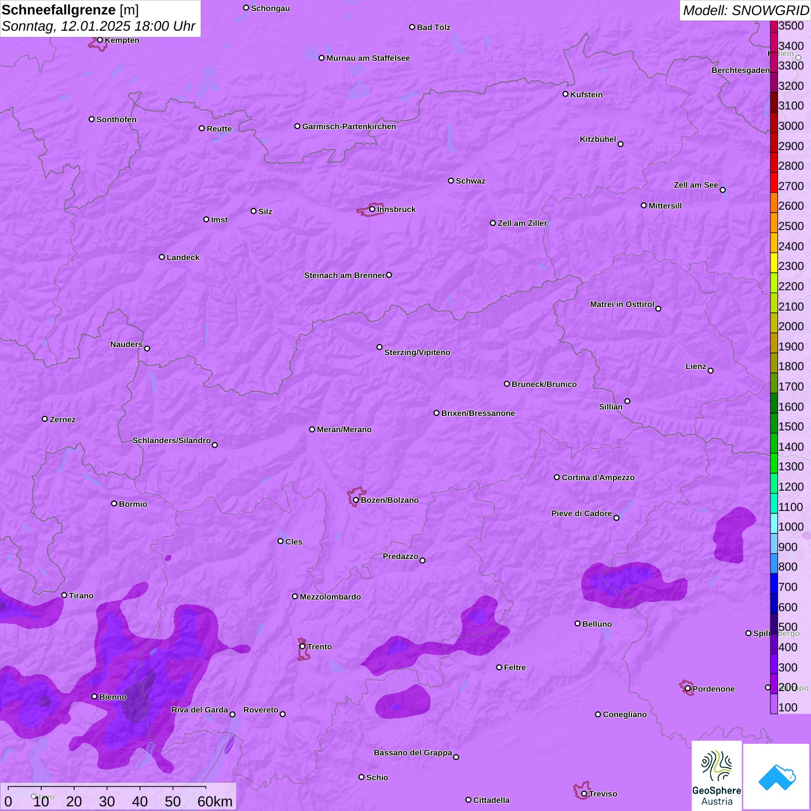Image resolution: width=811 pixels, height=811 pixels.
Task: Click the Bruneck/Brunico label
Action: (544, 384)
